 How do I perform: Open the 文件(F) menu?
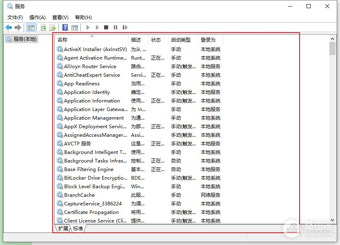[x=15, y=17]
